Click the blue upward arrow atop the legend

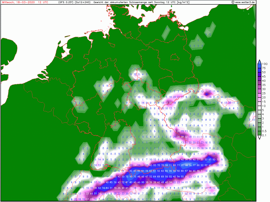point(259,62)
